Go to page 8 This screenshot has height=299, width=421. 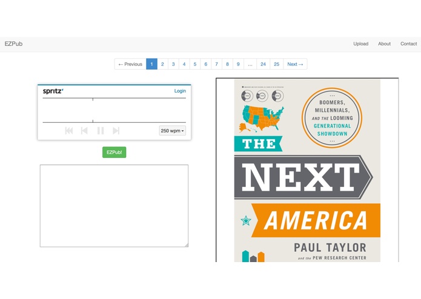(x=227, y=64)
